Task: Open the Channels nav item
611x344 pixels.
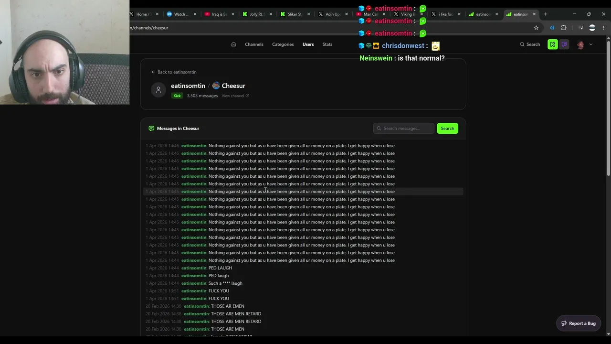Action: (254, 44)
